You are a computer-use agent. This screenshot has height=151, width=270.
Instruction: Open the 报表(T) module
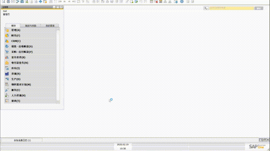click(x=16, y=101)
